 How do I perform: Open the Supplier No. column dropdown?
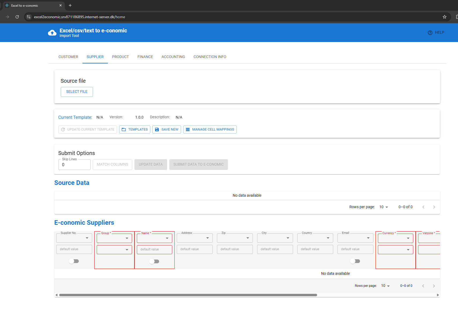point(74,238)
